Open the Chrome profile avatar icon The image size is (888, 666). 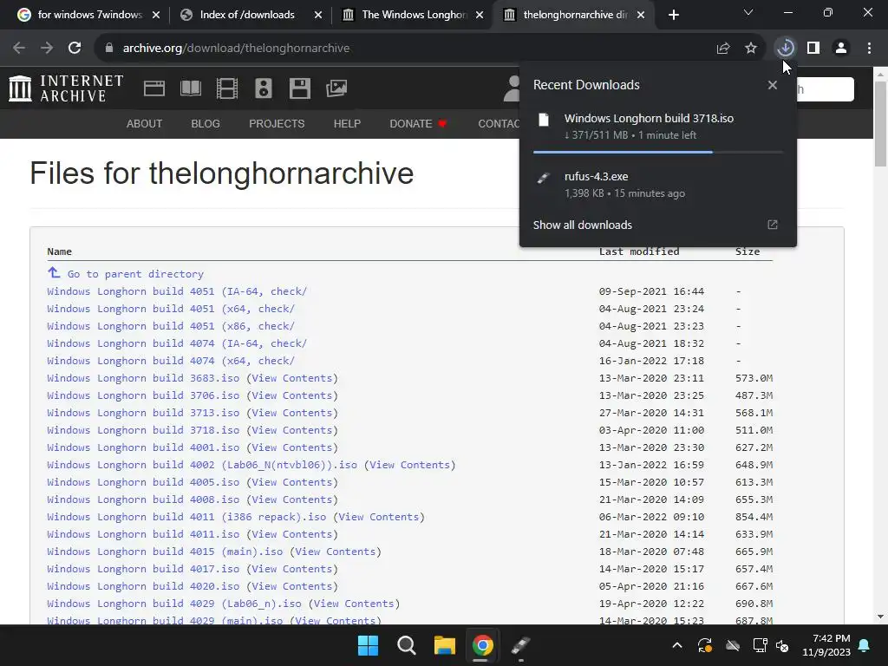(x=841, y=49)
